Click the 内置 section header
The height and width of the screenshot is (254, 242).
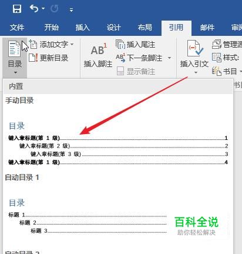[118, 86]
